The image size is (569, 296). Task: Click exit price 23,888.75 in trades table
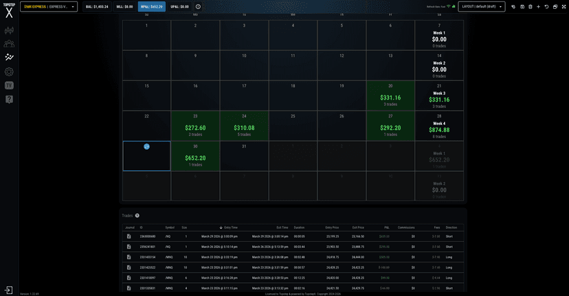pos(358,247)
